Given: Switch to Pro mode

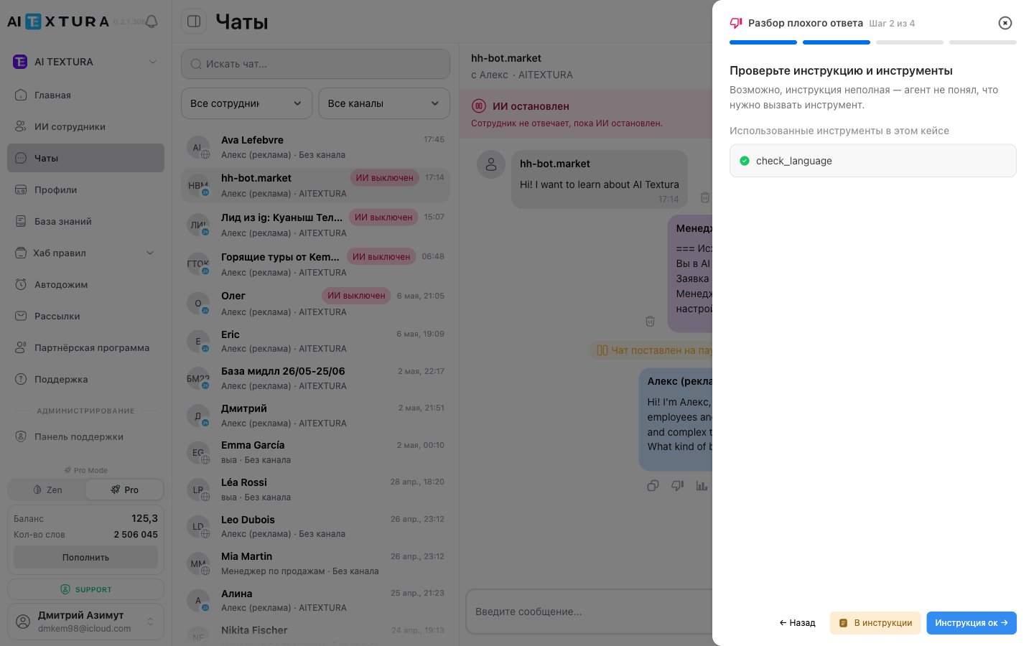Looking at the screenshot, I should [x=124, y=490].
